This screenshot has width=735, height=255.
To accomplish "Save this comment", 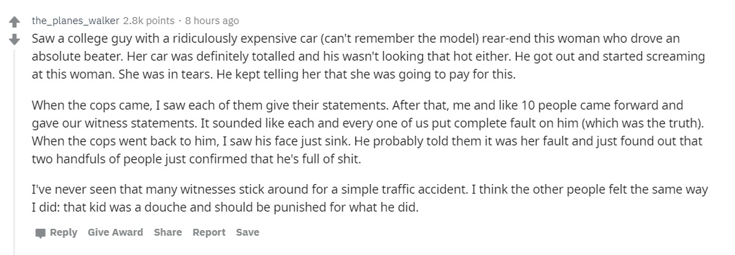I will tap(247, 232).
